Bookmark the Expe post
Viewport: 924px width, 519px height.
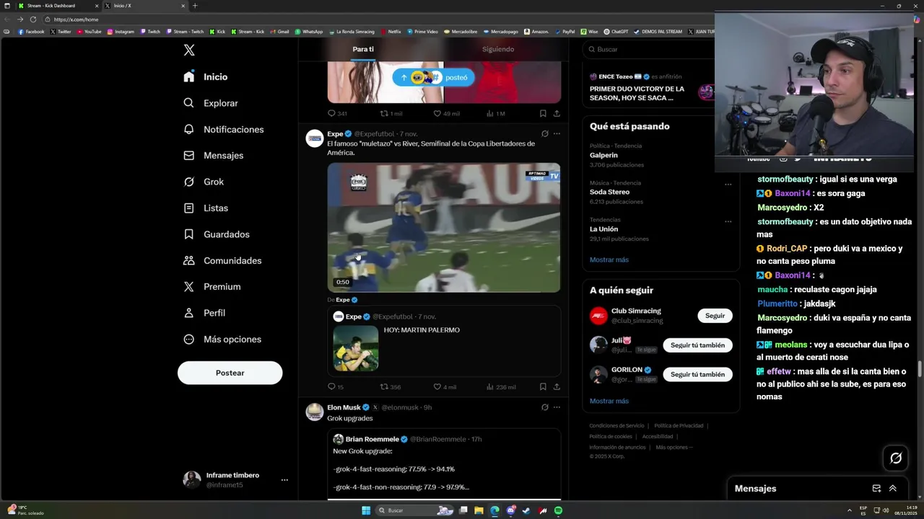(x=543, y=387)
